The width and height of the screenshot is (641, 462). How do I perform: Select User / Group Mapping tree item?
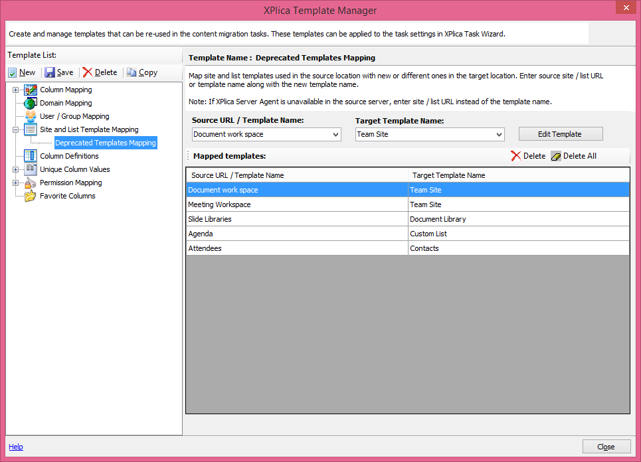[x=74, y=116]
